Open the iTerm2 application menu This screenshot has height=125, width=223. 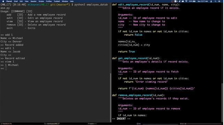tap(9, 1)
